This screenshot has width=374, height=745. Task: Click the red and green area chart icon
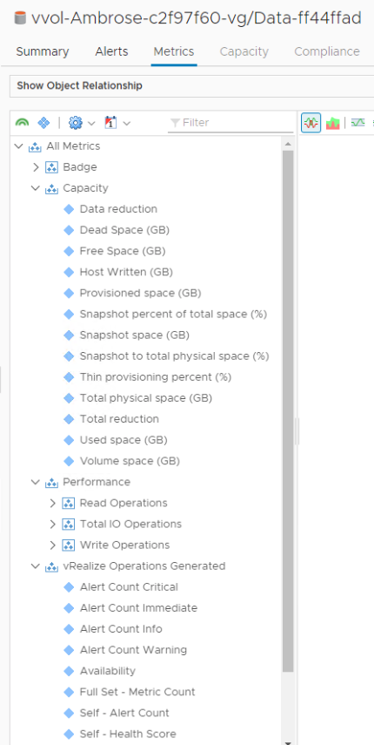(x=333, y=123)
